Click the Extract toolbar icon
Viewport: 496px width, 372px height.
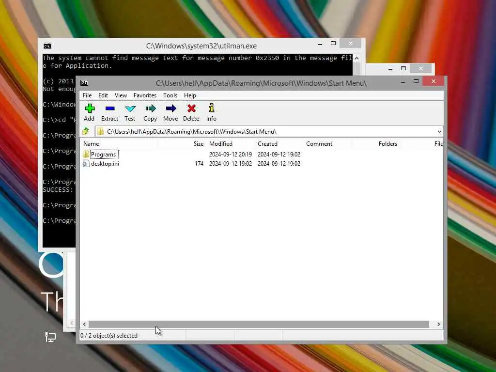coord(110,108)
